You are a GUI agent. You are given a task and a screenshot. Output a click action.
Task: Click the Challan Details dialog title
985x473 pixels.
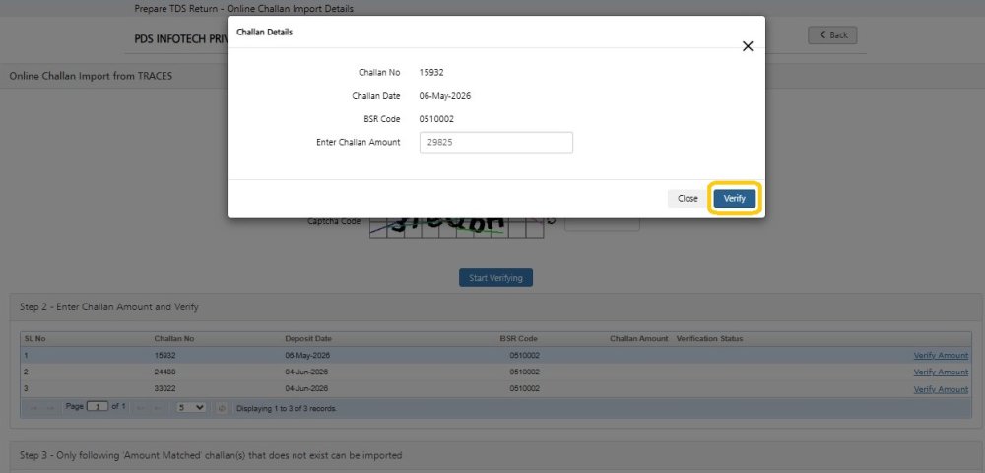264,33
